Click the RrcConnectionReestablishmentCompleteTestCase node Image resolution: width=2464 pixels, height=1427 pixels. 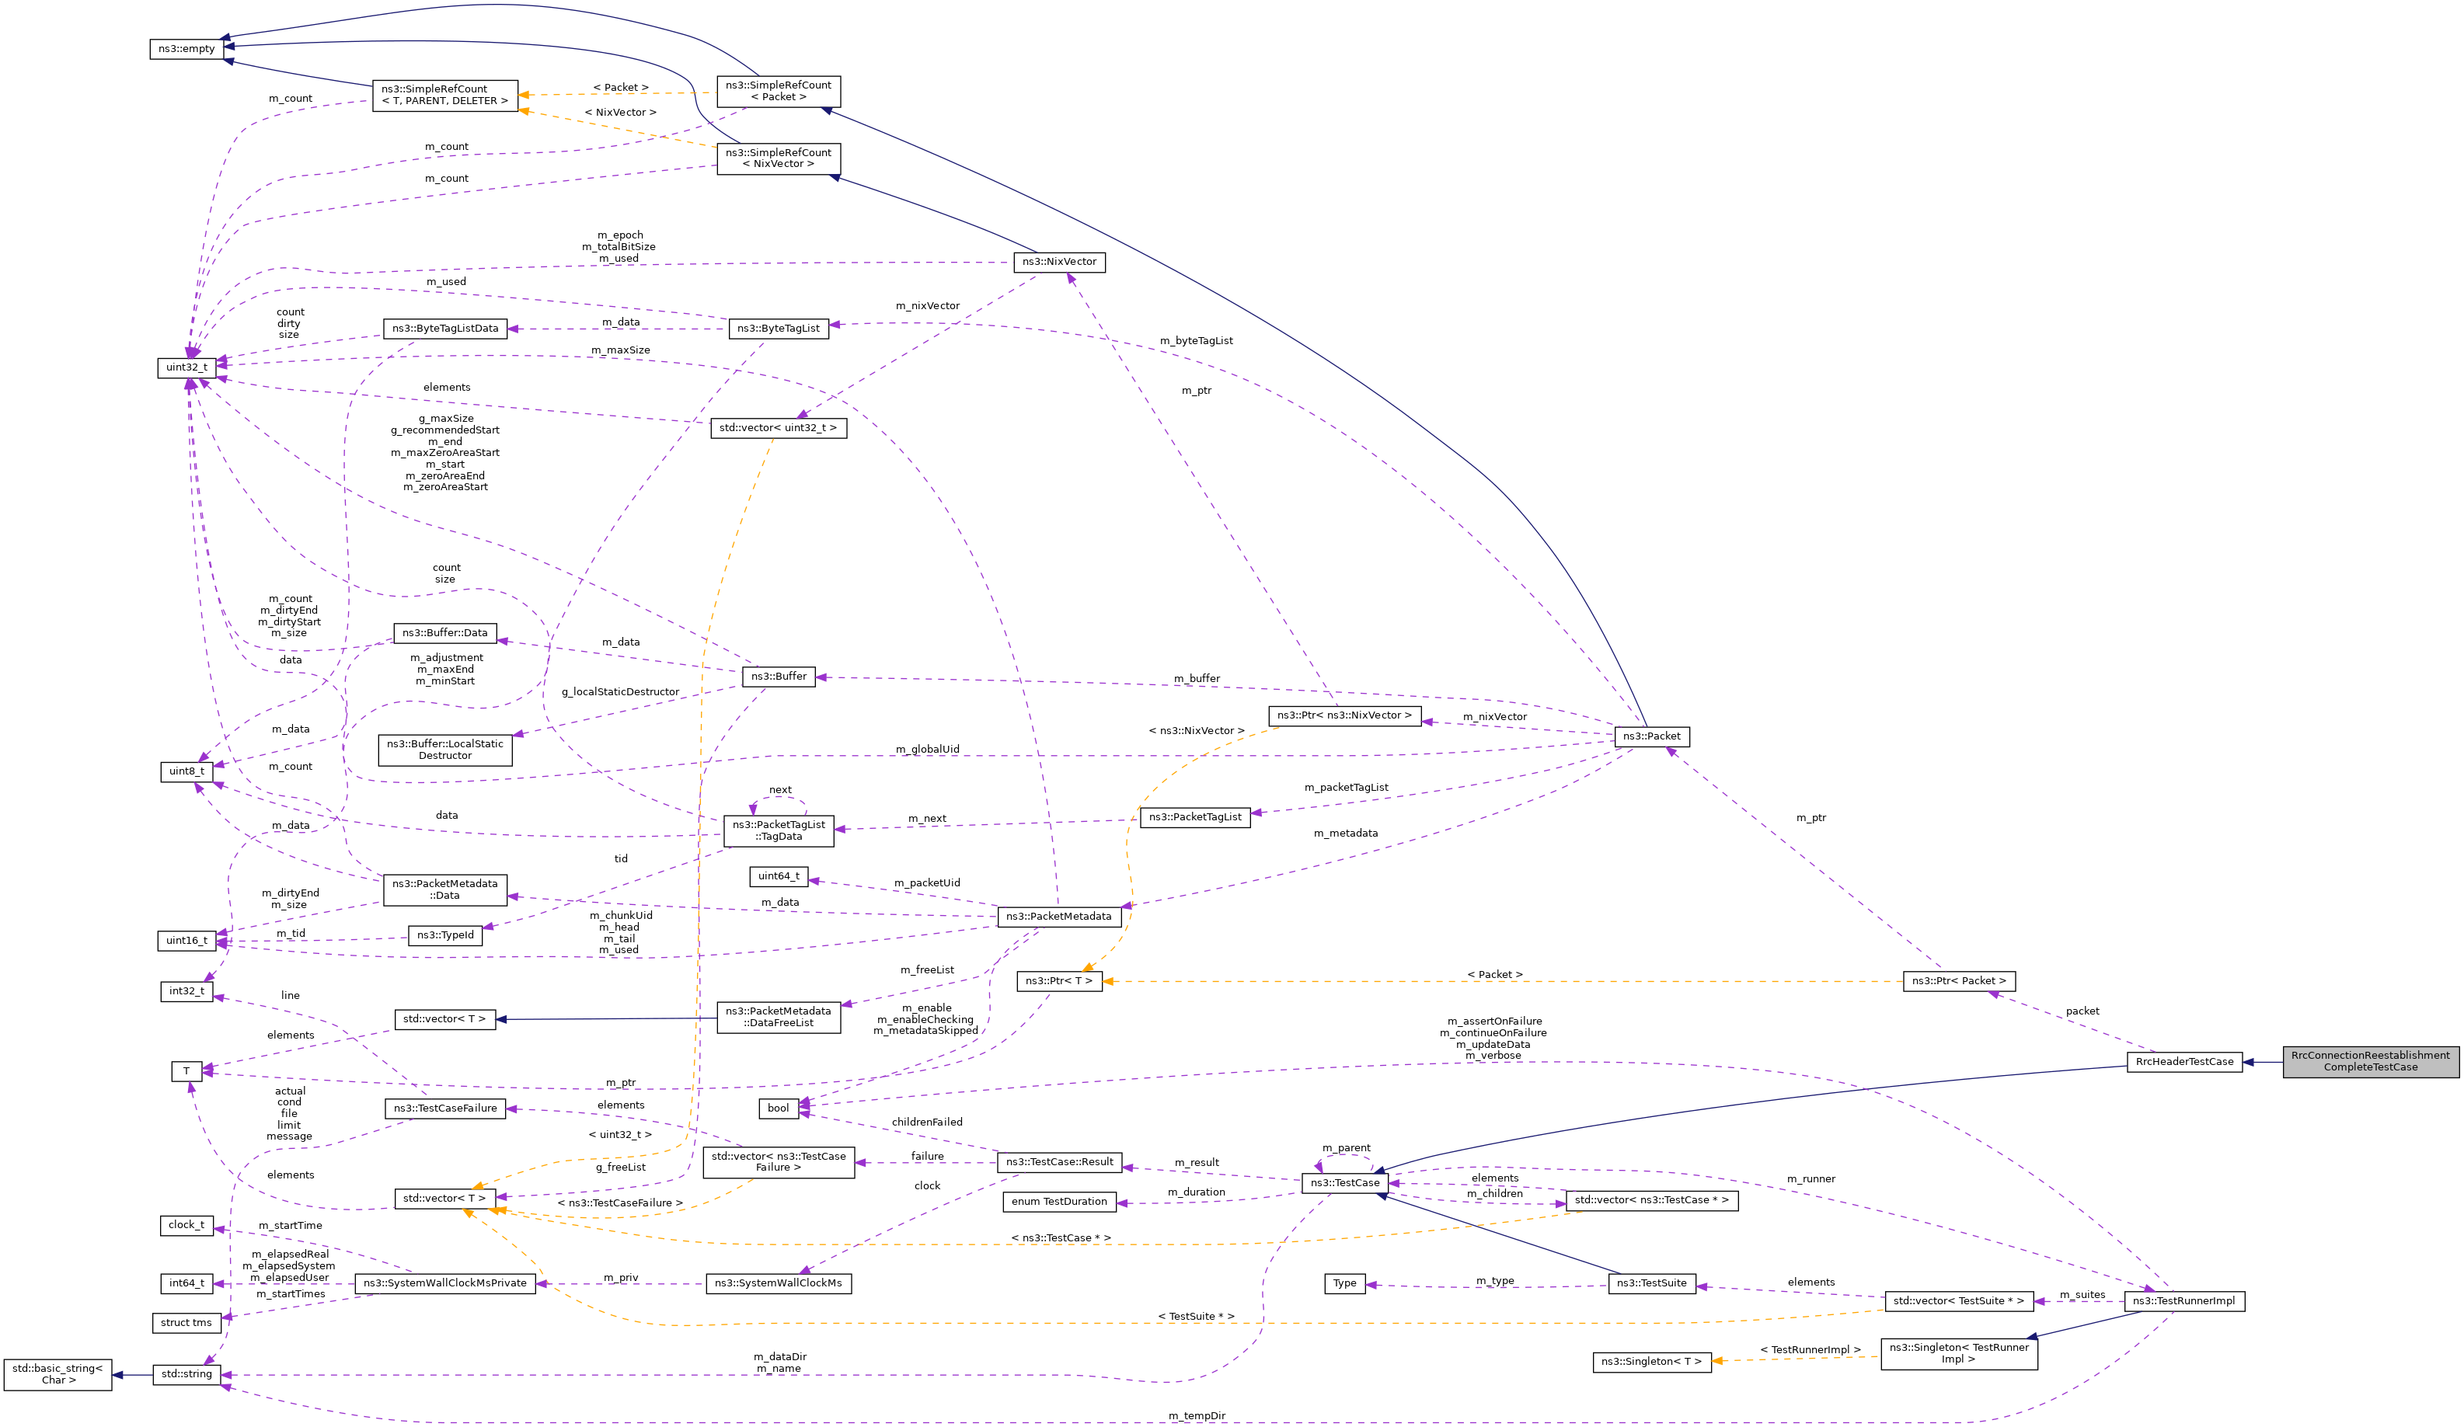click(x=2369, y=1061)
